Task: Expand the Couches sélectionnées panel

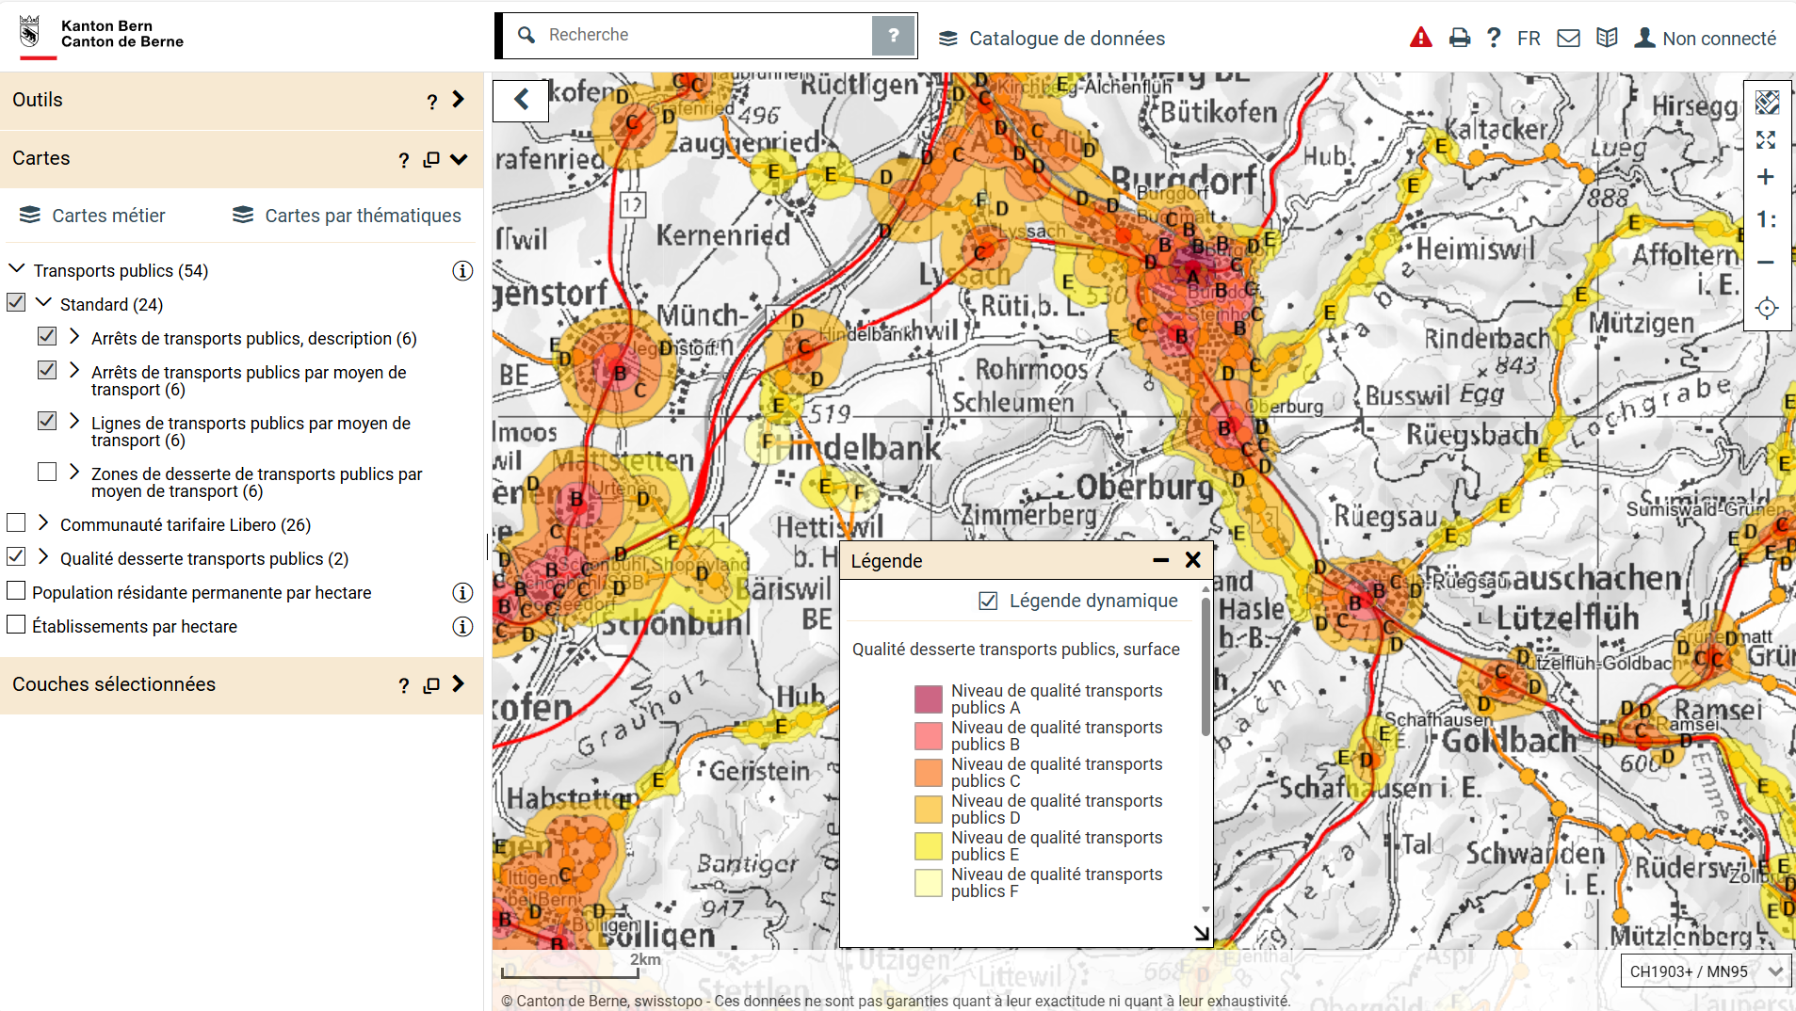Action: point(458,684)
